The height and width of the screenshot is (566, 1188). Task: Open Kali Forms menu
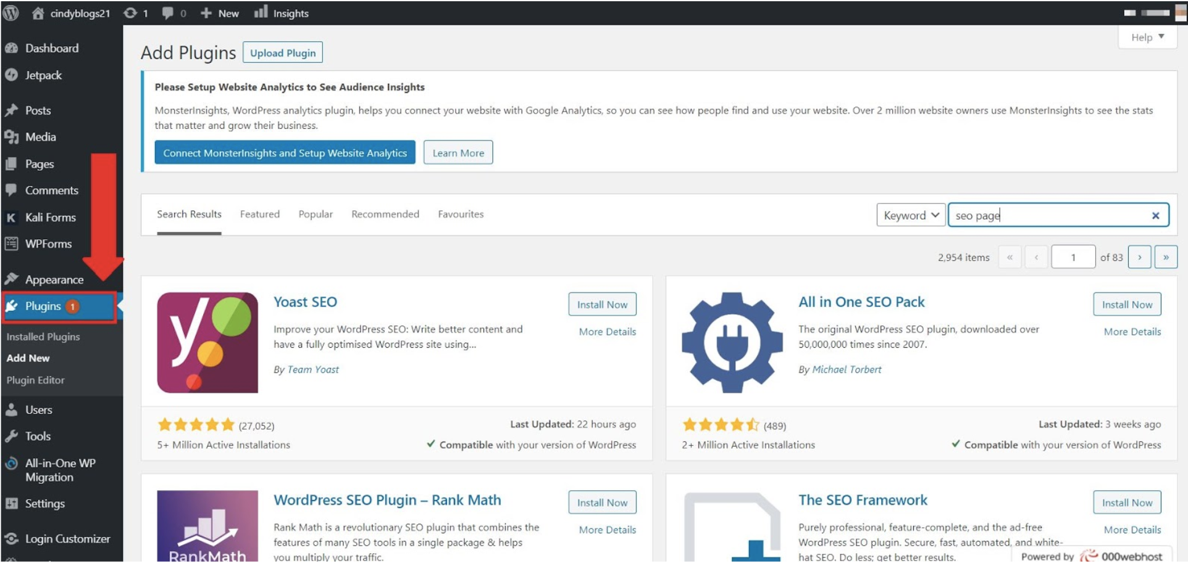point(50,218)
